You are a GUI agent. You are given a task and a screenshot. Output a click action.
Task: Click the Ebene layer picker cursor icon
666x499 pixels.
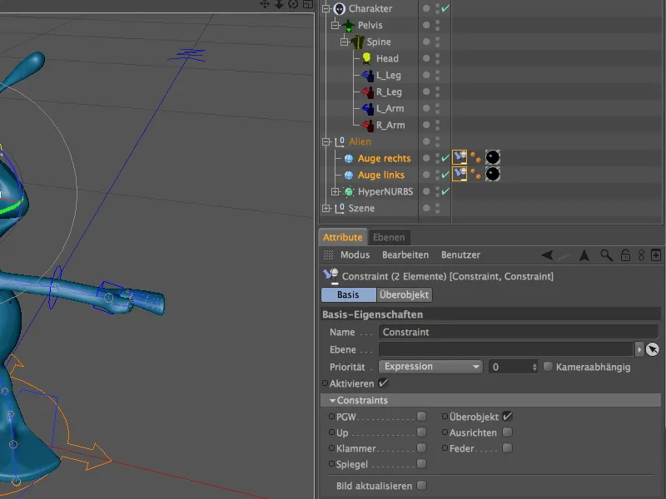click(x=653, y=349)
